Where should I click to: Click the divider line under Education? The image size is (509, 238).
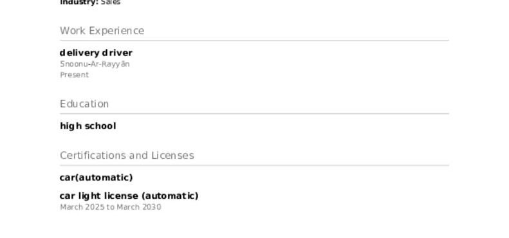[x=255, y=114]
